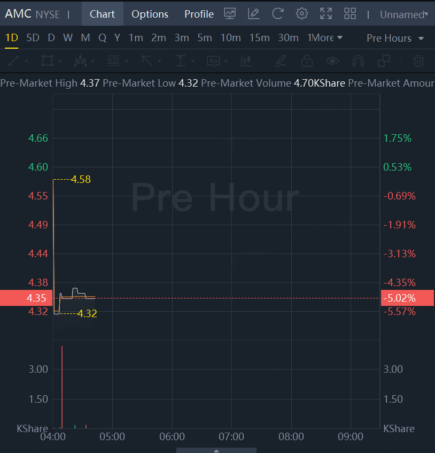
Task: Select the 1m interval
Action: pyautogui.click(x=136, y=38)
